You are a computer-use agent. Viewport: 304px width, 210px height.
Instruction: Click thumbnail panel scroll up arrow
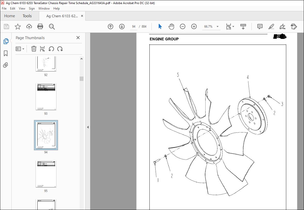click(x=81, y=59)
